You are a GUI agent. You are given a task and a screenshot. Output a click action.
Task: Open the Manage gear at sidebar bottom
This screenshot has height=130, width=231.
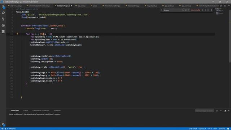click(3, 125)
